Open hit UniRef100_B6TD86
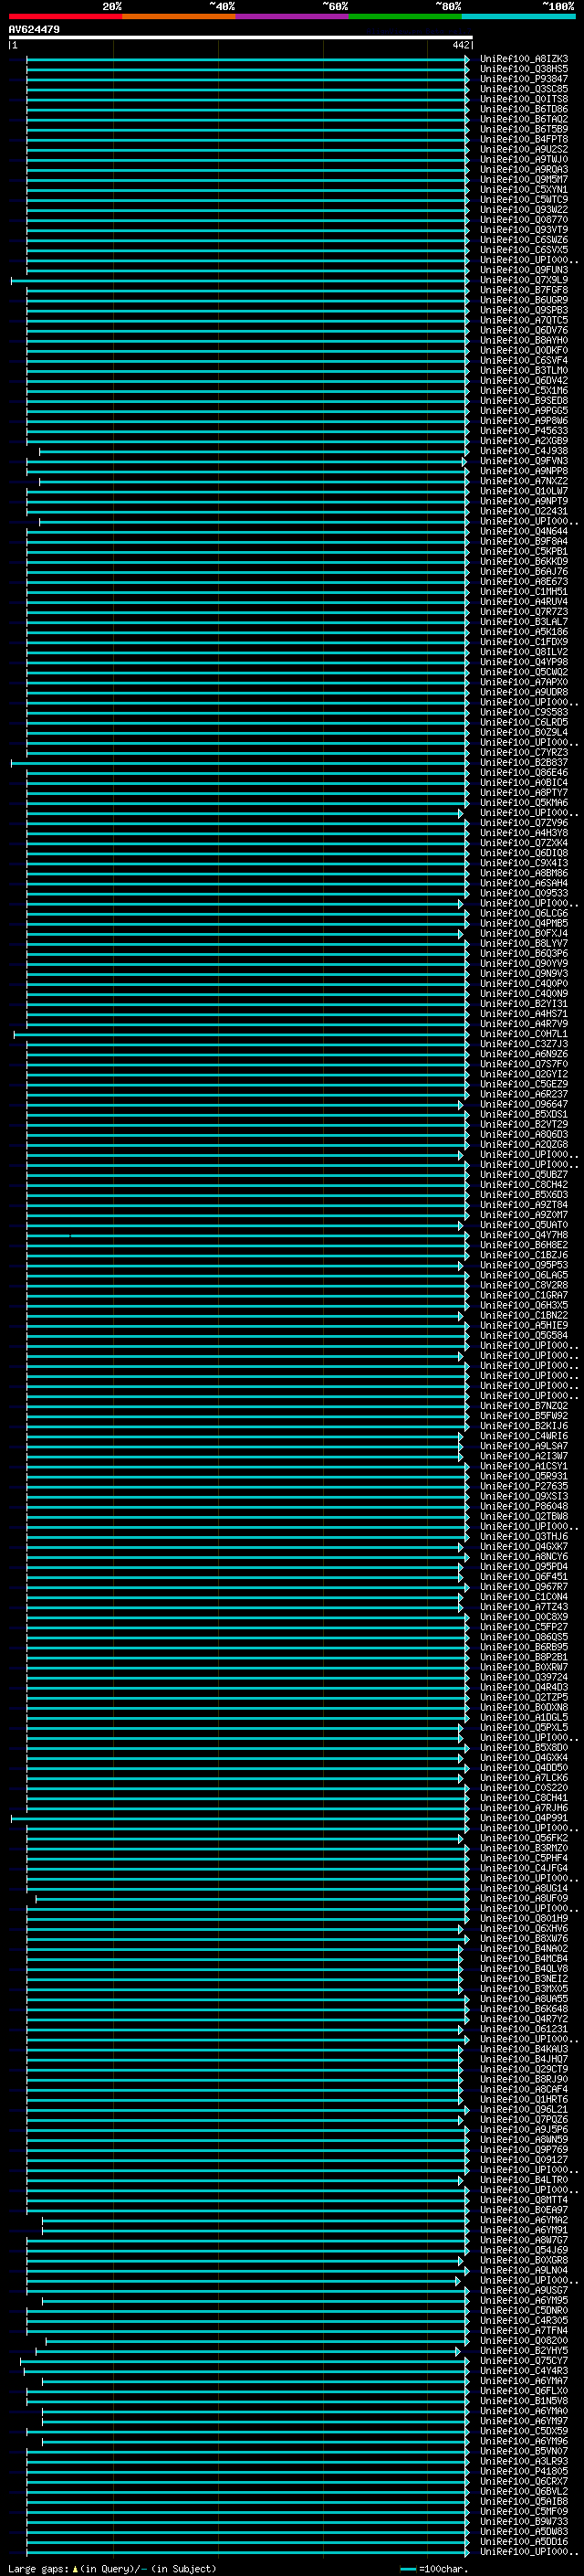The image size is (584, 2576). [x=524, y=109]
